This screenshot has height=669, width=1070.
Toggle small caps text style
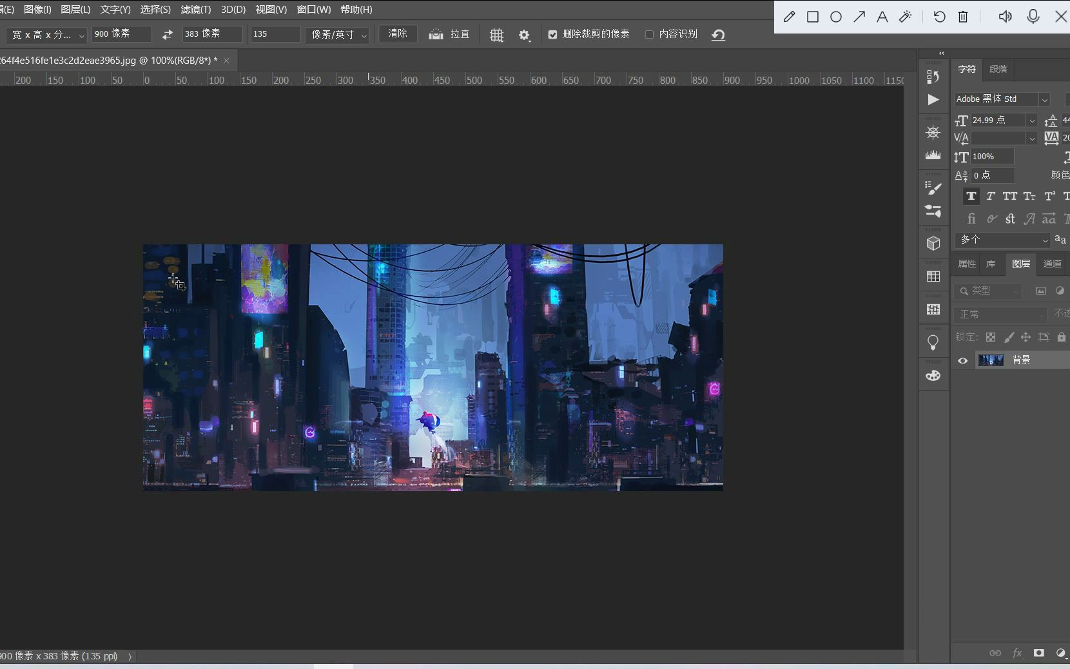tap(1029, 196)
